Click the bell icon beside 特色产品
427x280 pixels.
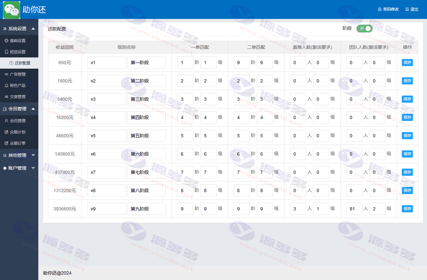6,86
